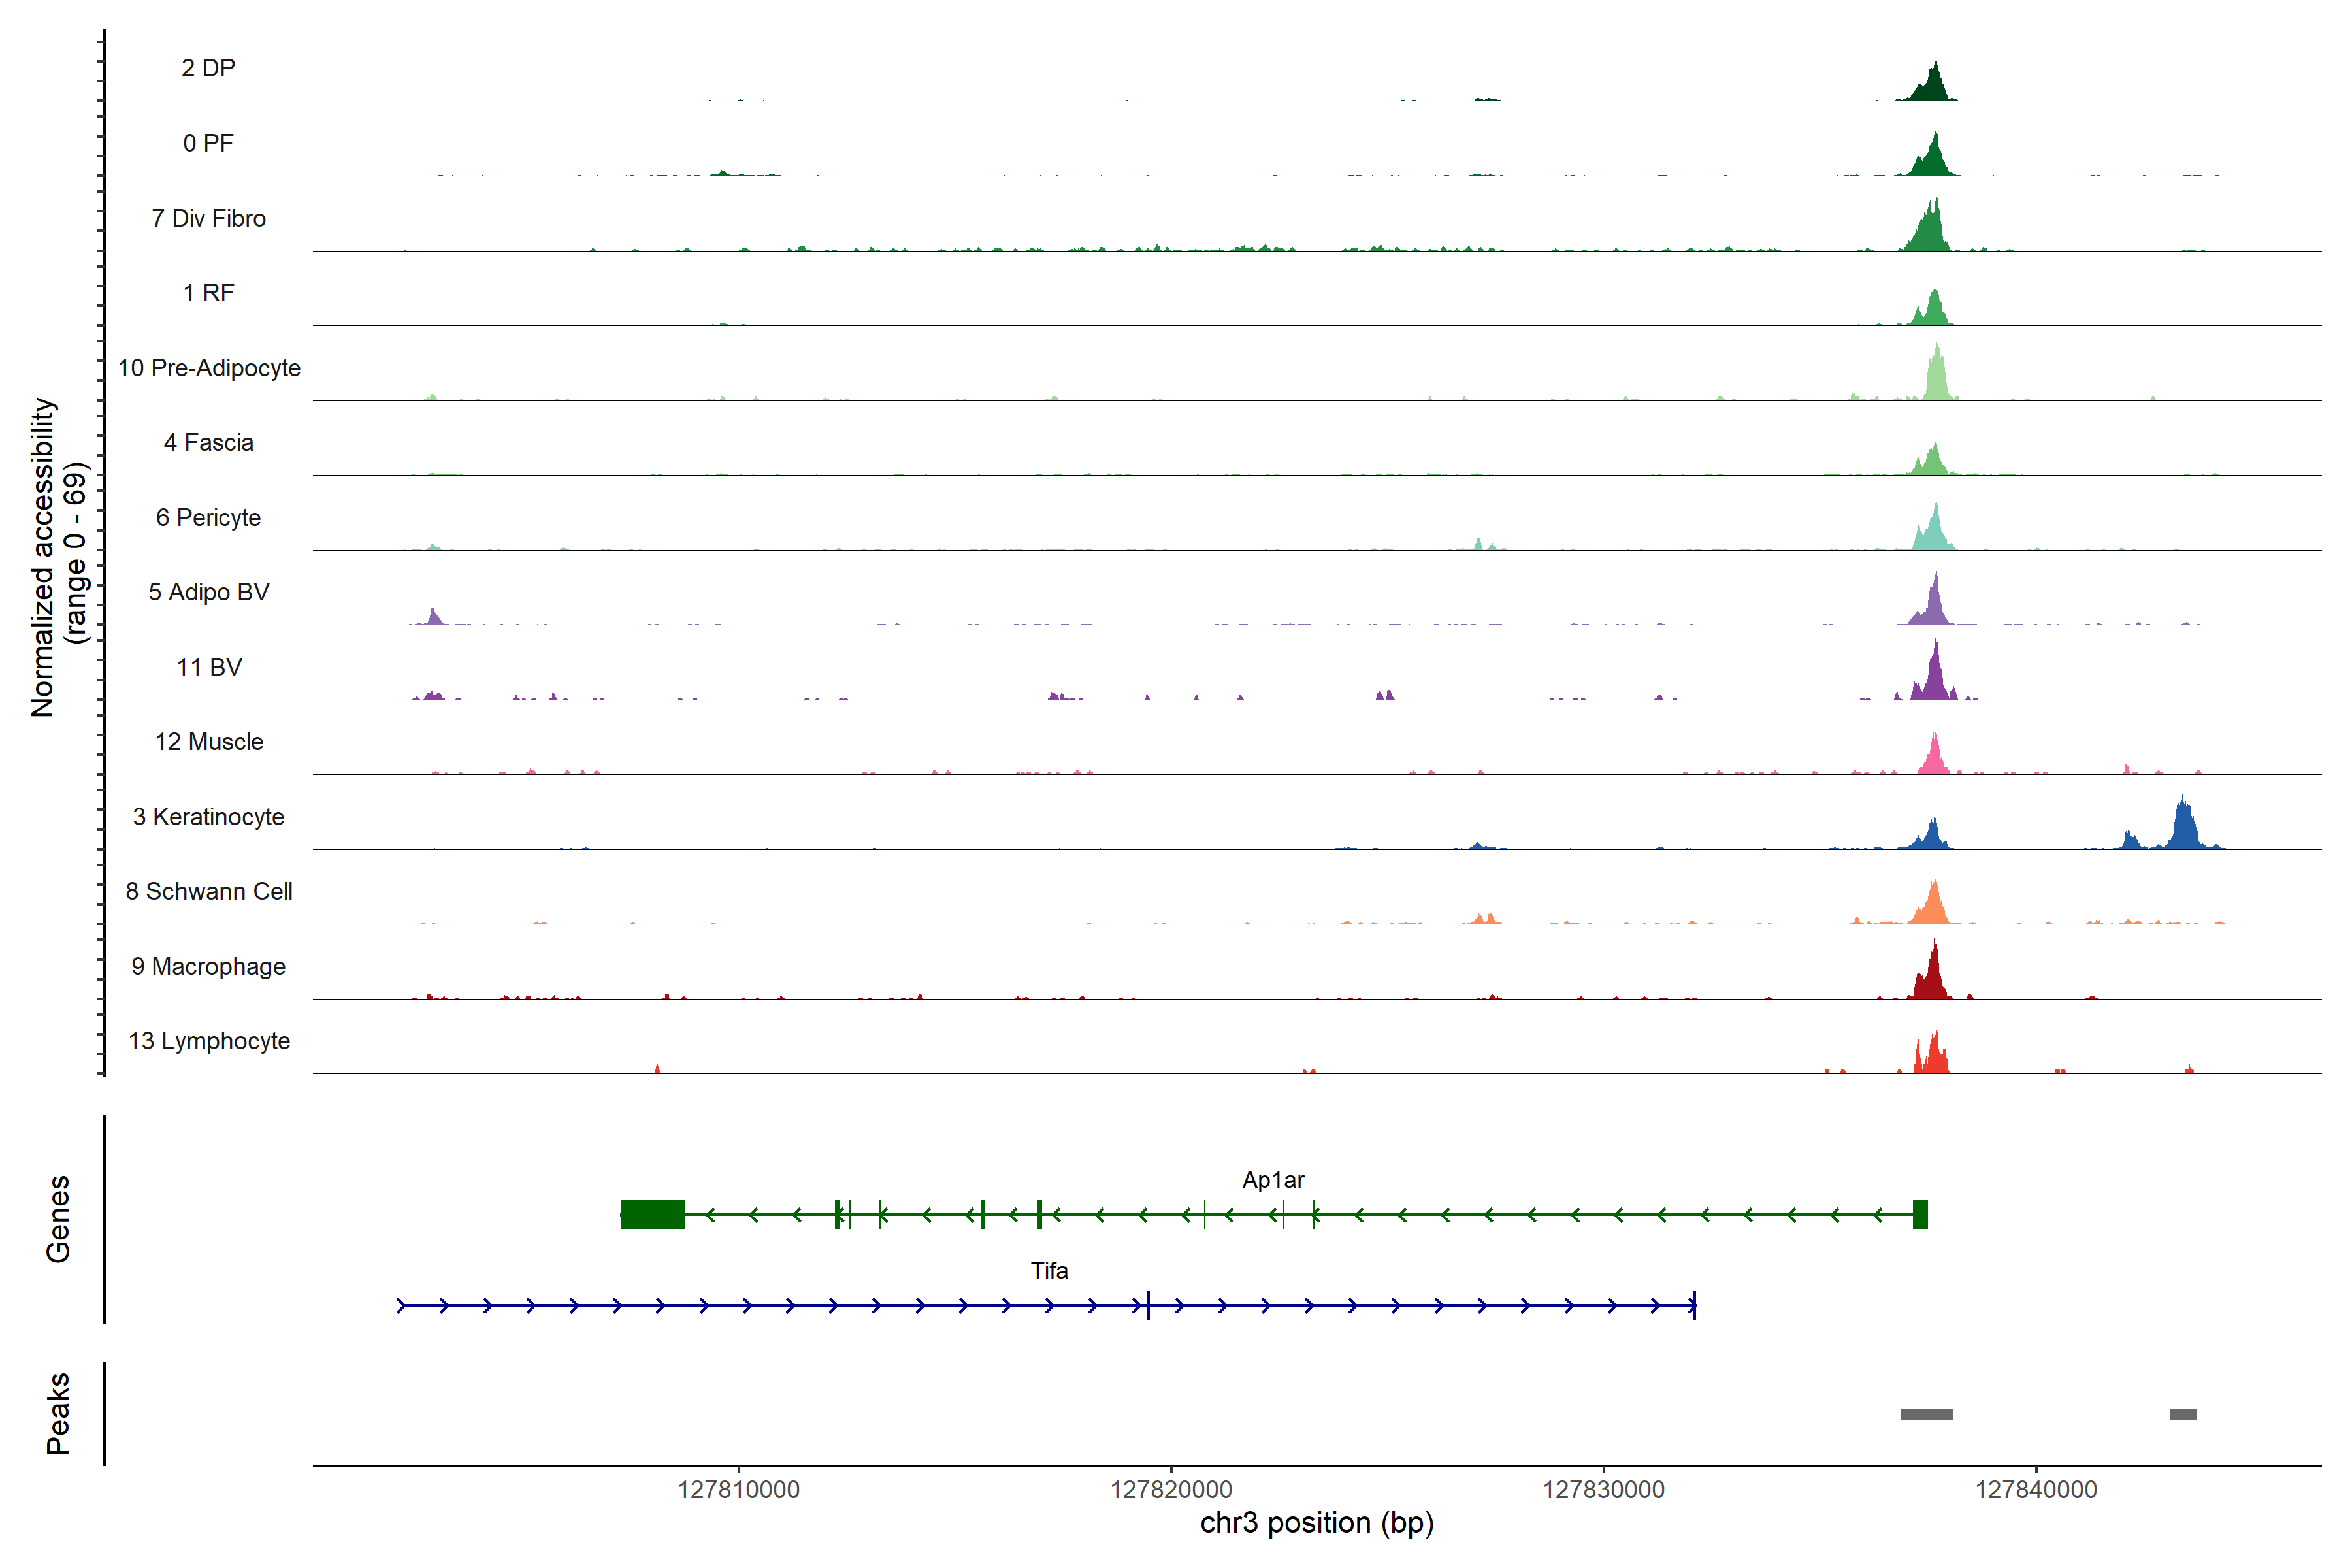The width and height of the screenshot is (2352, 1568).
Task: Select the 3 Keratinocyte track label
Action: point(208,817)
